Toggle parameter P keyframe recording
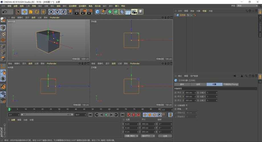 click(x=159, y=115)
